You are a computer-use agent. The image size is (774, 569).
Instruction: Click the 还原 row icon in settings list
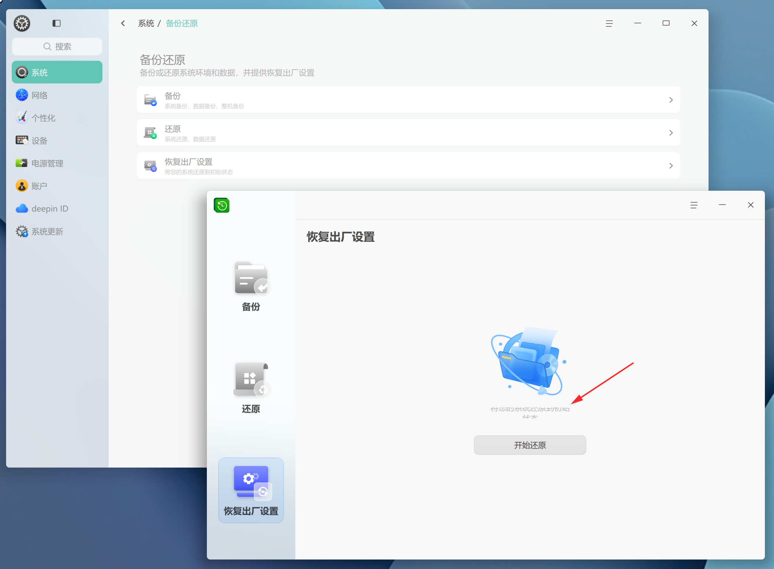(x=150, y=133)
